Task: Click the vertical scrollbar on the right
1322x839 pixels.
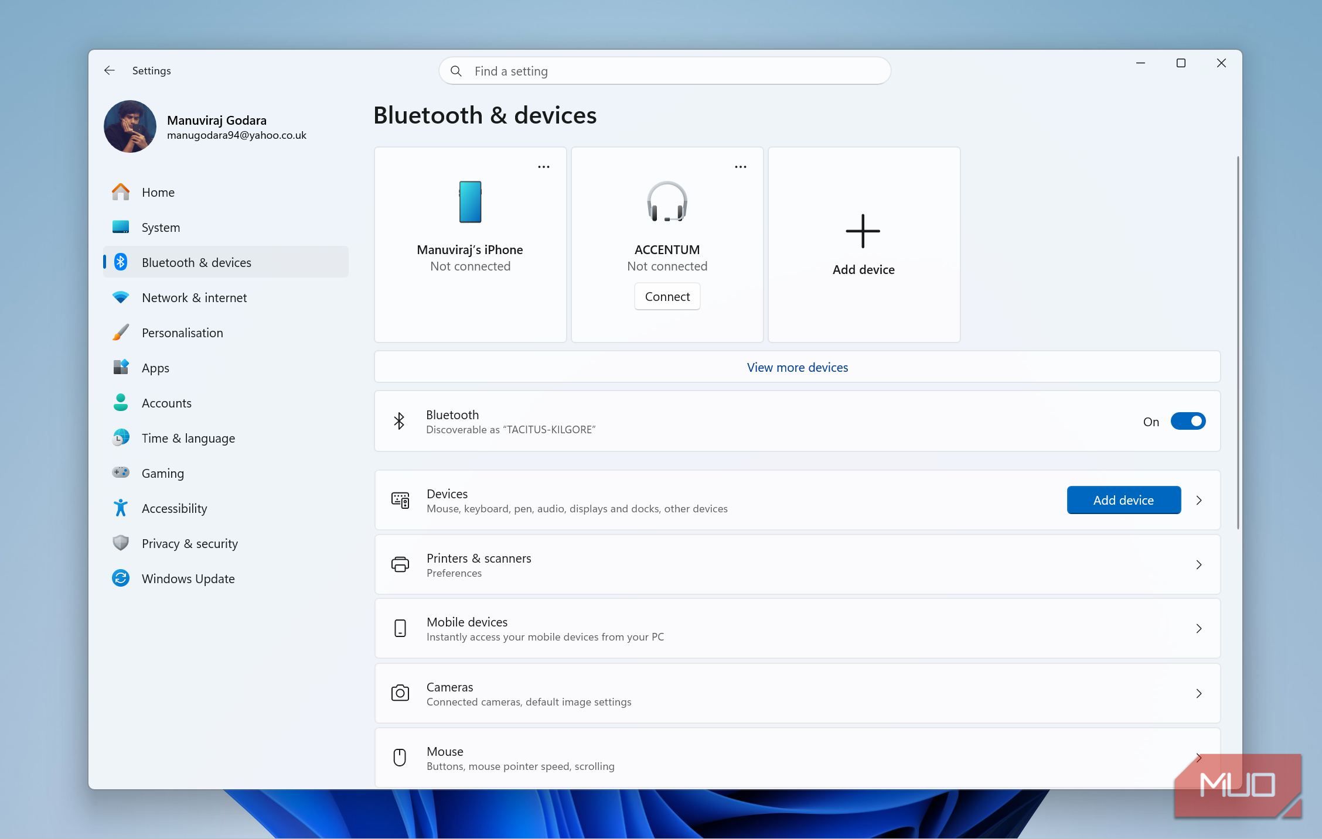Action: coord(1238,343)
